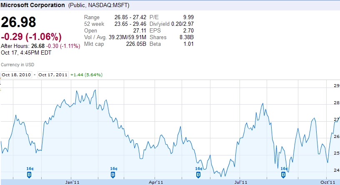
Task: Click the period gain +1.44 (5.64%)
Action: click(x=86, y=75)
